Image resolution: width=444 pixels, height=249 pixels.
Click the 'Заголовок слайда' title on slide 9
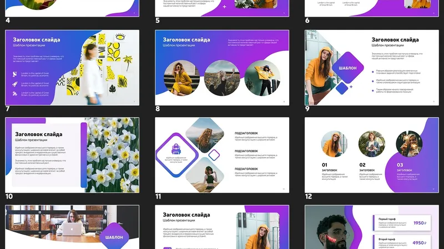[395, 40]
